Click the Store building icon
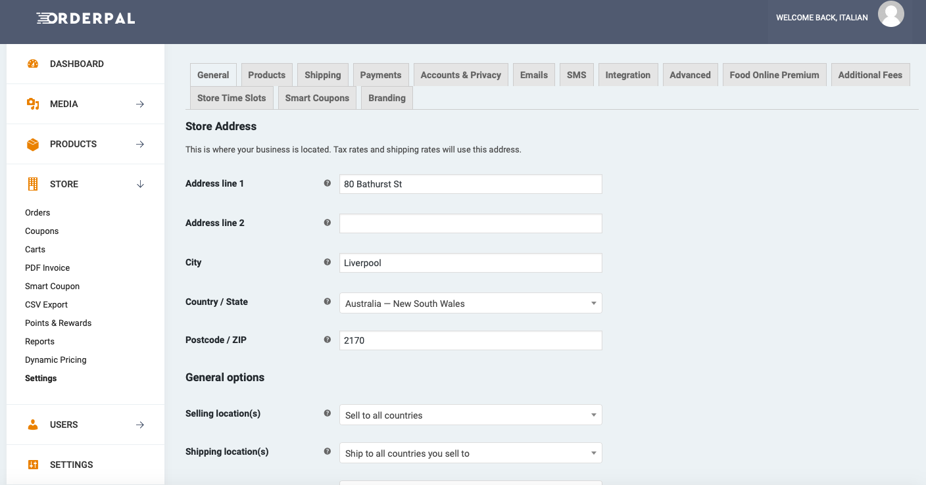Viewport: 926px width, 485px height. point(33,184)
